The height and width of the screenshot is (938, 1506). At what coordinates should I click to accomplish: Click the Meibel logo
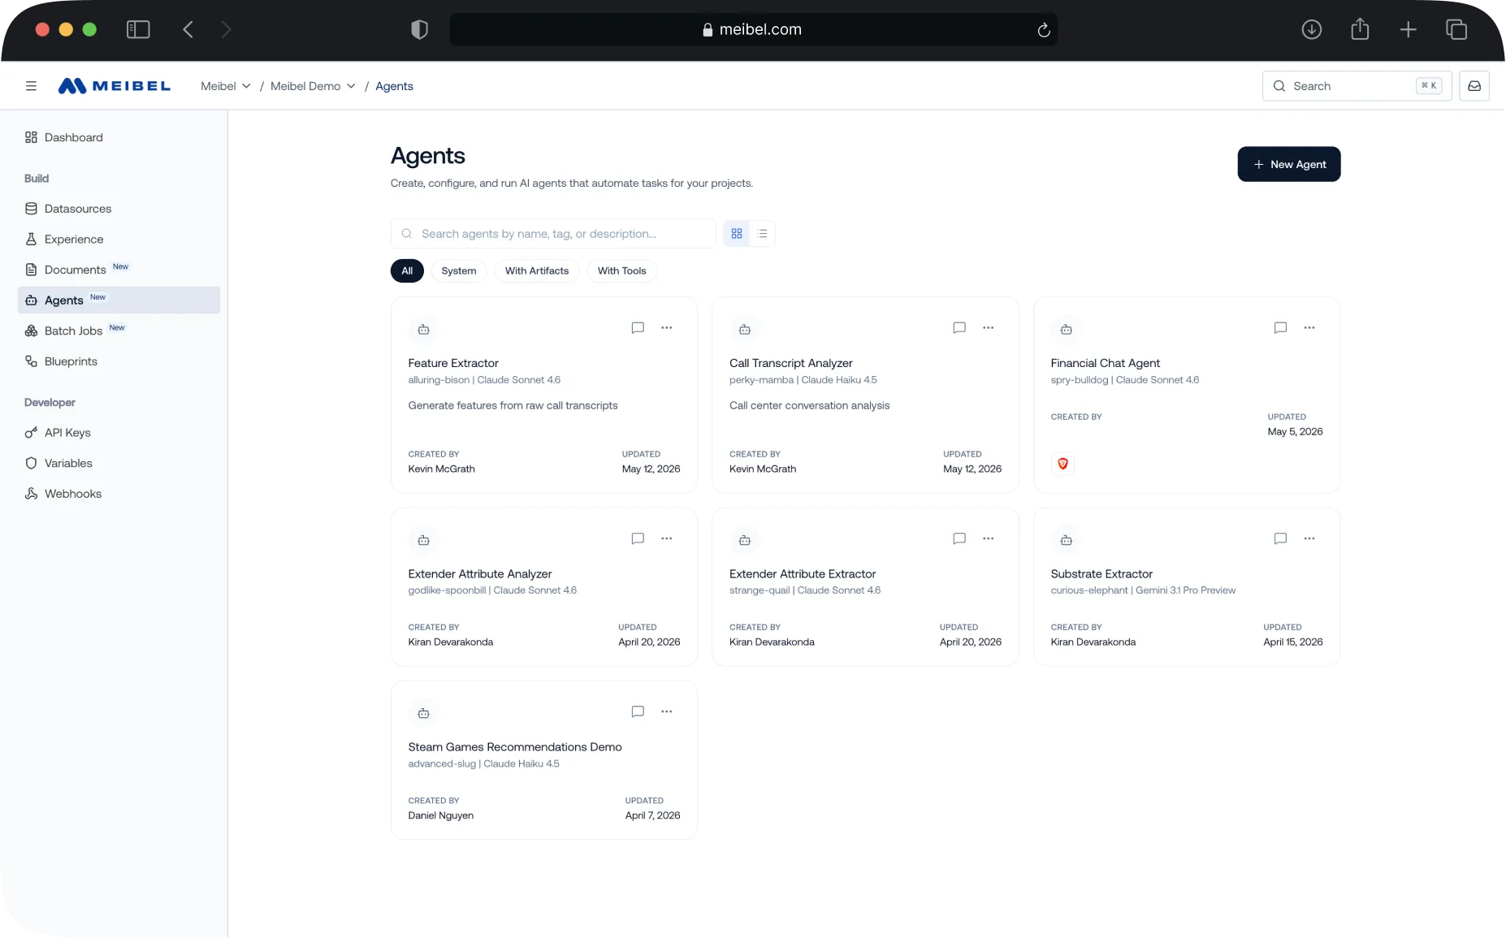click(x=115, y=86)
